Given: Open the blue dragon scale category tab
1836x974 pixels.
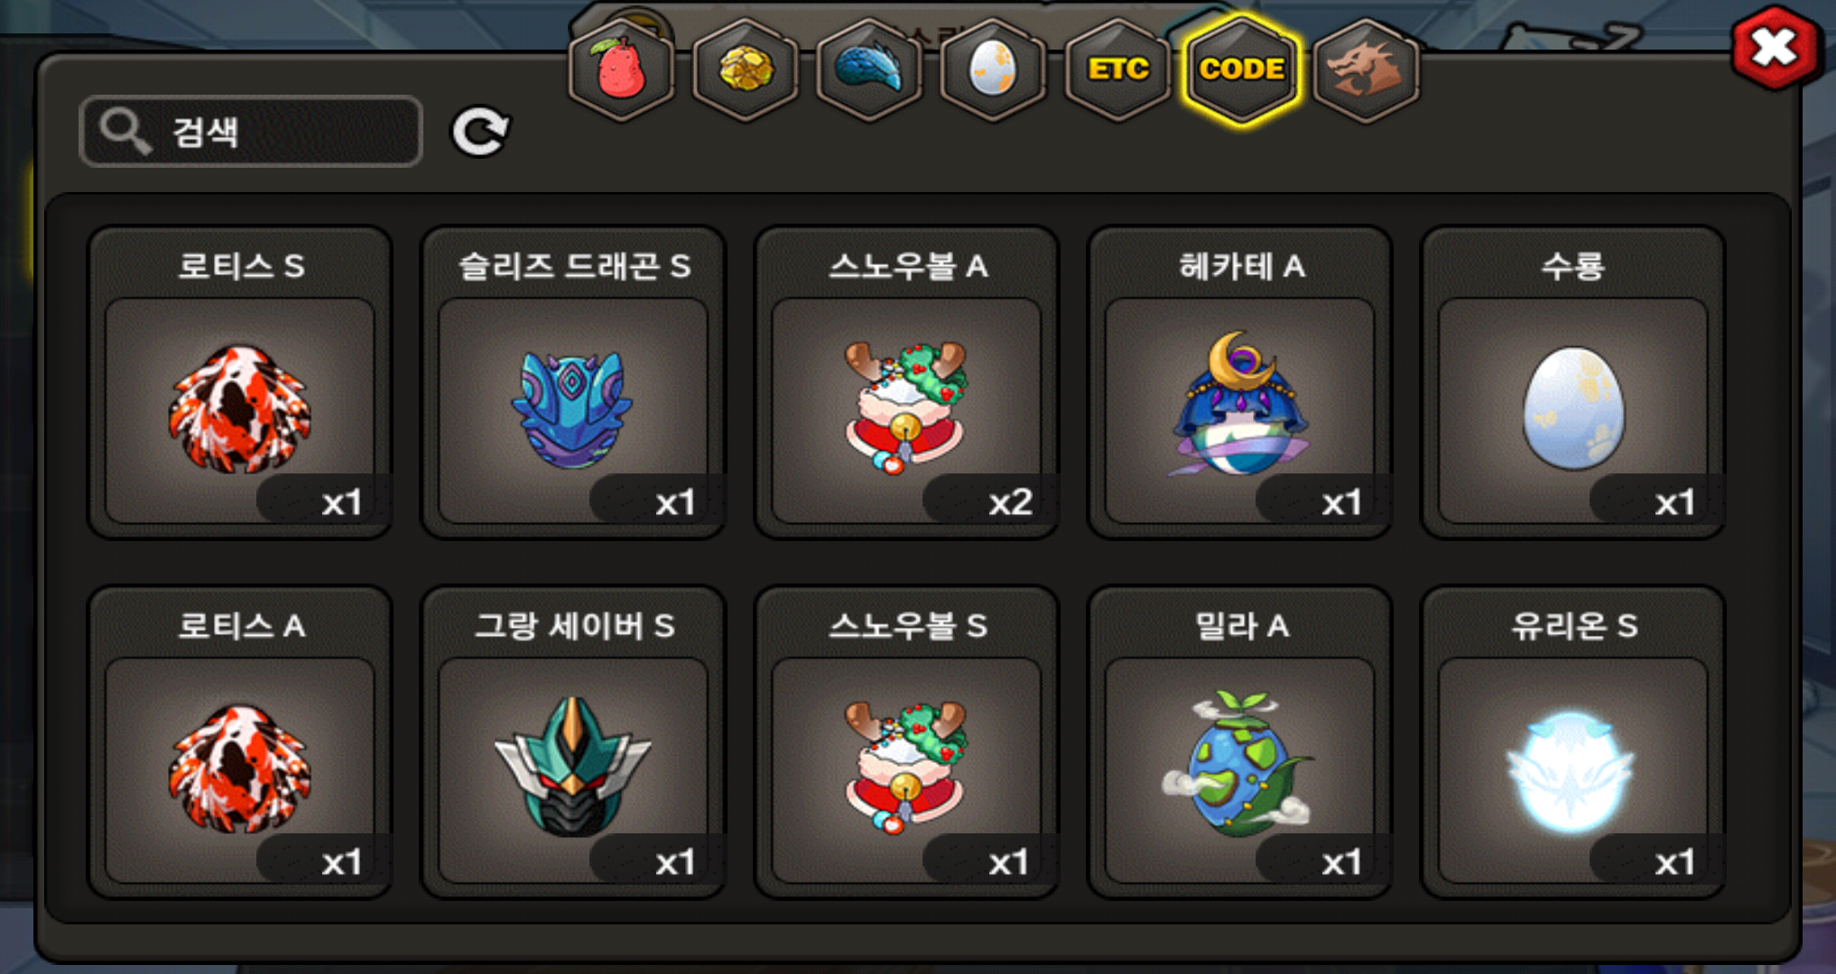Looking at the screenshot, I should pyautogui.click(x=868, y=69).
